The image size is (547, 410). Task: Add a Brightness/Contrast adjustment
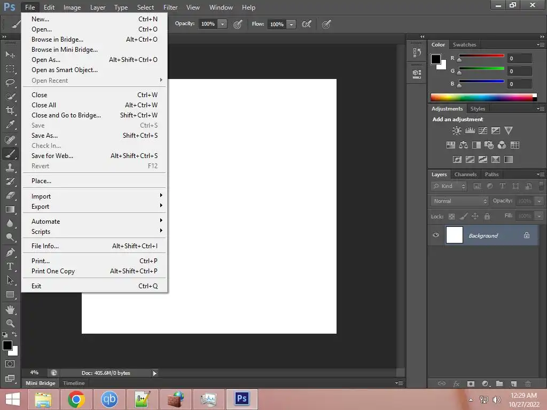457,131
